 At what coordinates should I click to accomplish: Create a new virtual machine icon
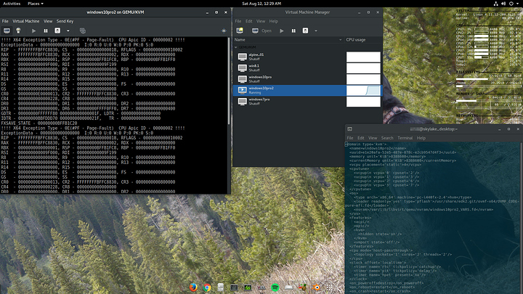point(240,30)
